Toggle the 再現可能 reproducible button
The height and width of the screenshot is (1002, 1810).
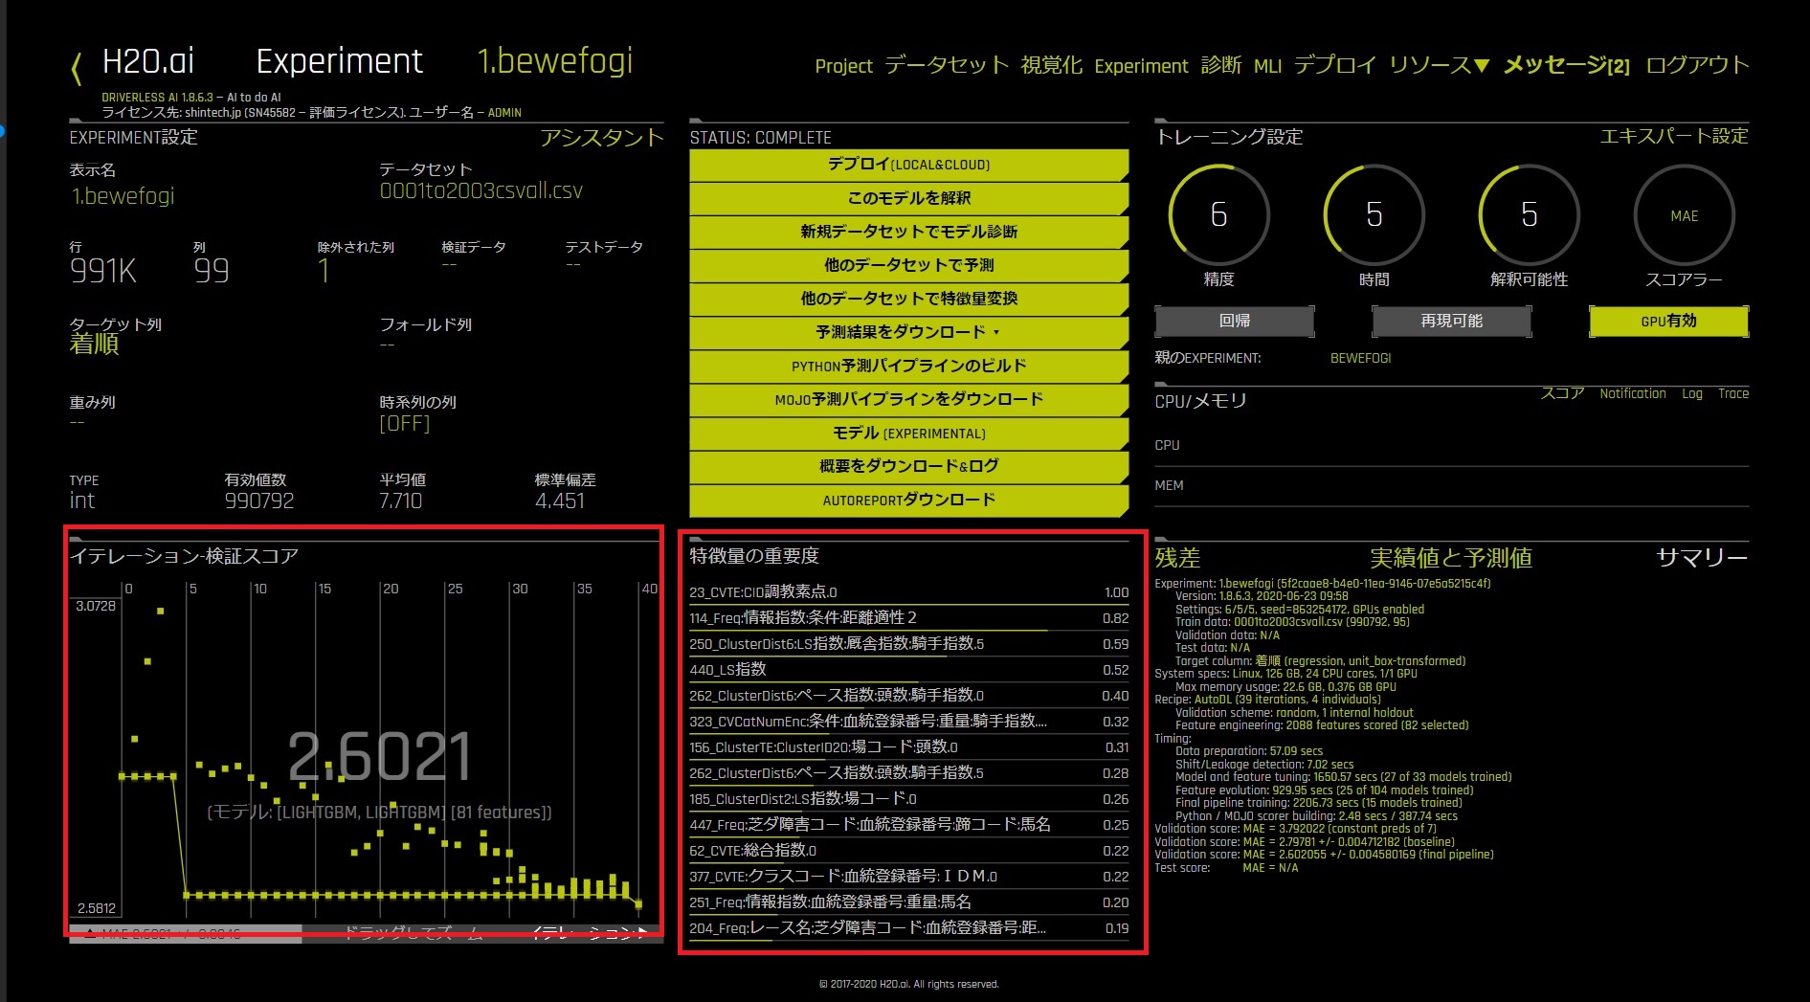1451,322
